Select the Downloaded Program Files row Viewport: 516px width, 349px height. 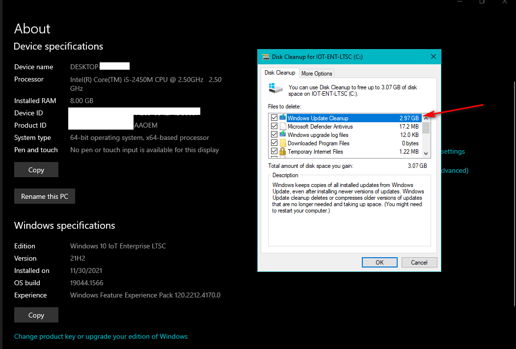(x=345, y=143)
